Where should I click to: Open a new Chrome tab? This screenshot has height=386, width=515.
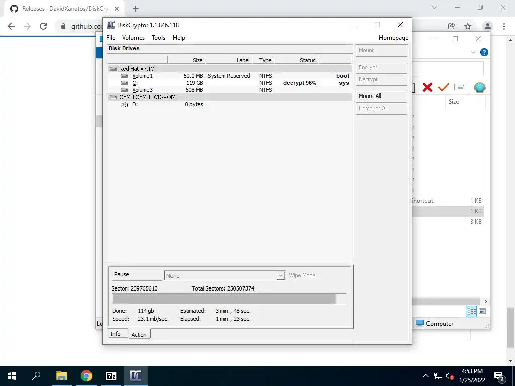pyautogui.click(x=136, y=9)
